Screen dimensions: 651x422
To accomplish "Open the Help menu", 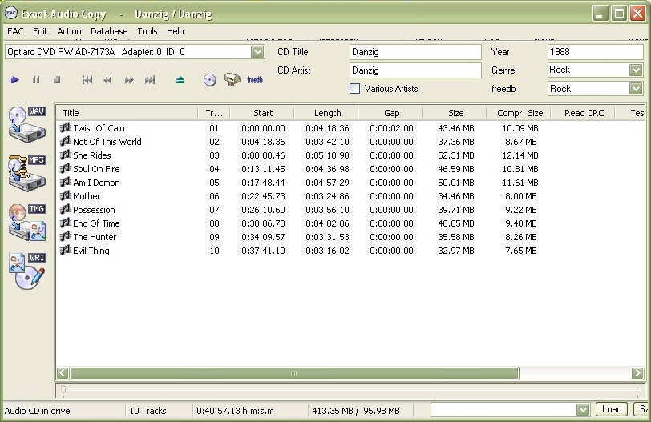I will point(176,31).
